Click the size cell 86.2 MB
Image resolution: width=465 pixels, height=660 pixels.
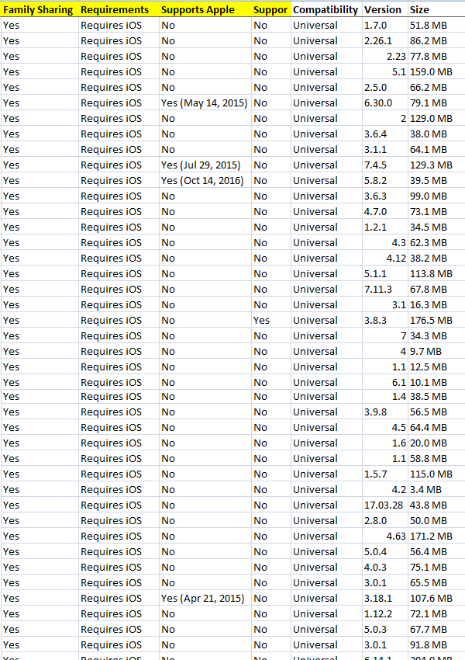coord(436,41)
